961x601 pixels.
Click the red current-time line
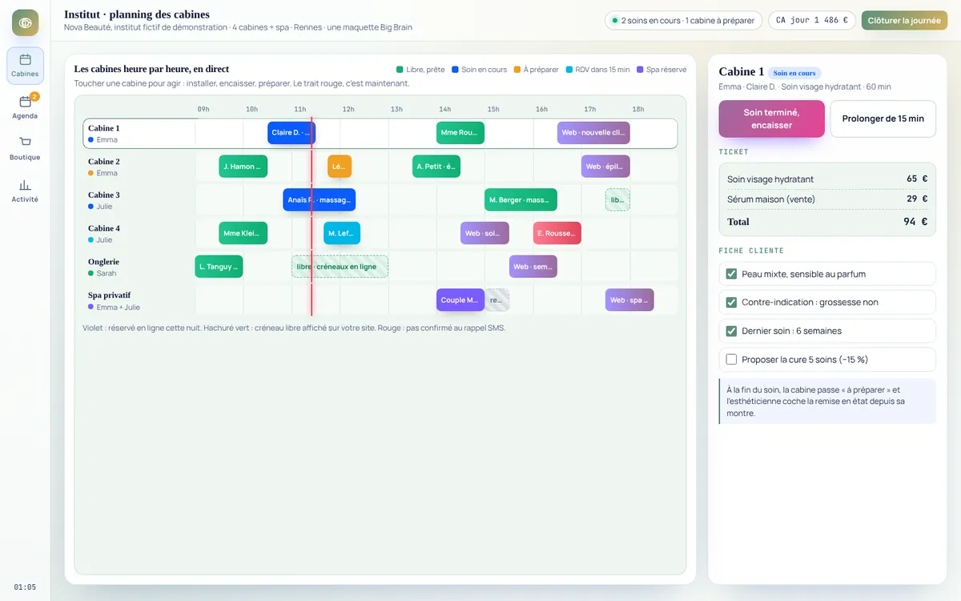point(312,216)
